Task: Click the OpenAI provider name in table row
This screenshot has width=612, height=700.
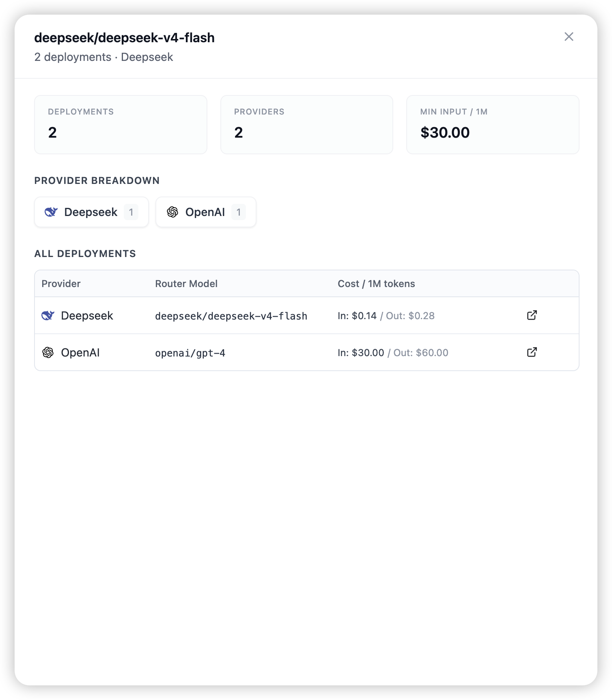Action: 80,352
